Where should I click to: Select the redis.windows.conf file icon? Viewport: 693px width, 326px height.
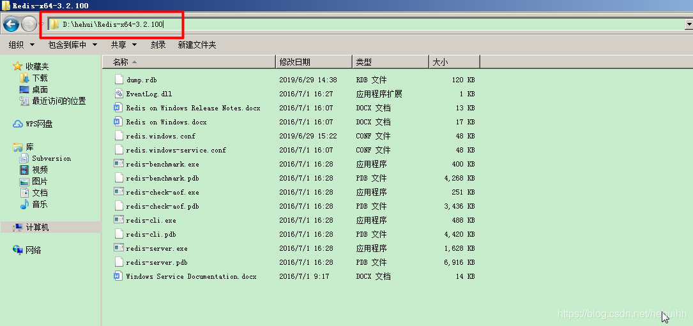[x=118, y=136]
